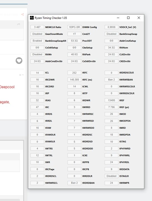Click the tRDRDBAN Ban 2 field
The height and width of the screenshot is (201, 152).
point(74,183)
